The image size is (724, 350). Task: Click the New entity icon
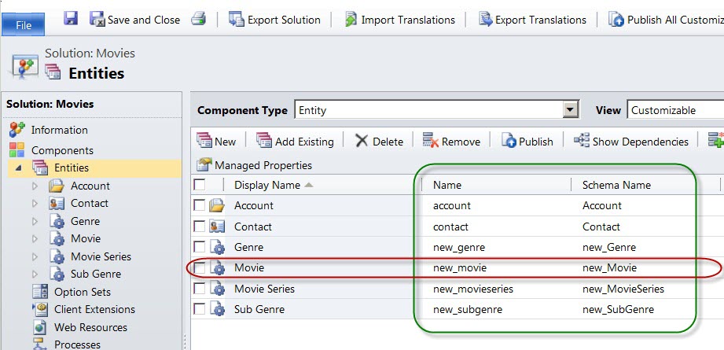point(204,140)
